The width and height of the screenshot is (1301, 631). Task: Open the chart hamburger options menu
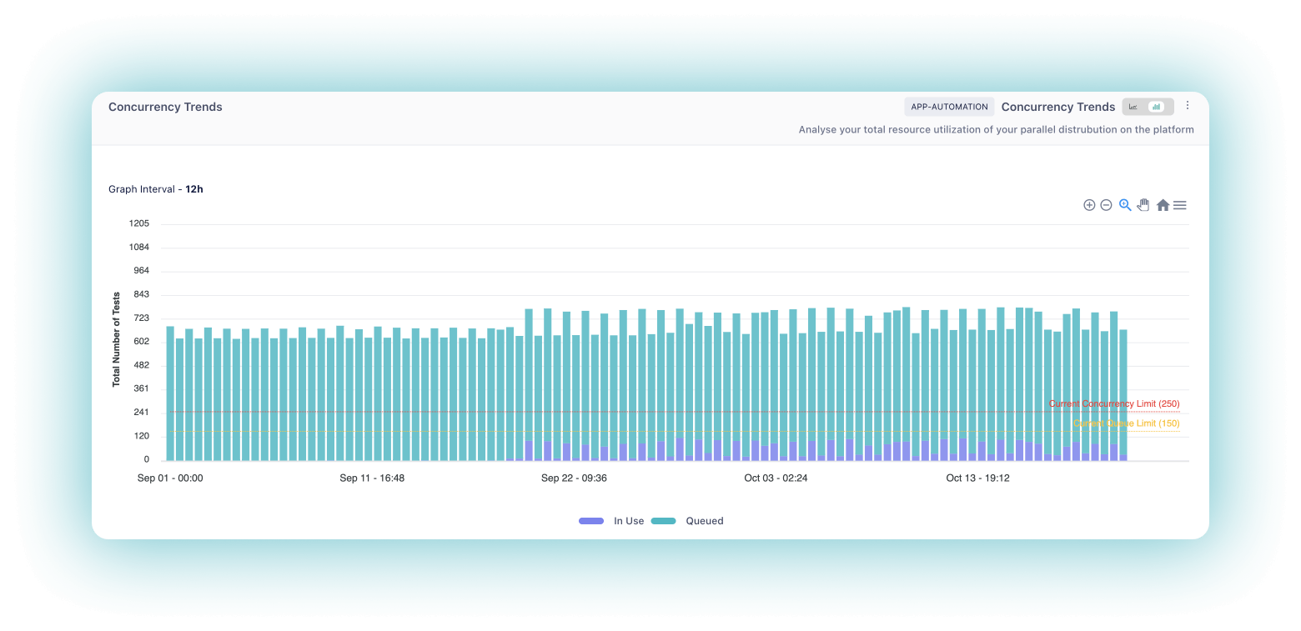[x=1180, y=204]
